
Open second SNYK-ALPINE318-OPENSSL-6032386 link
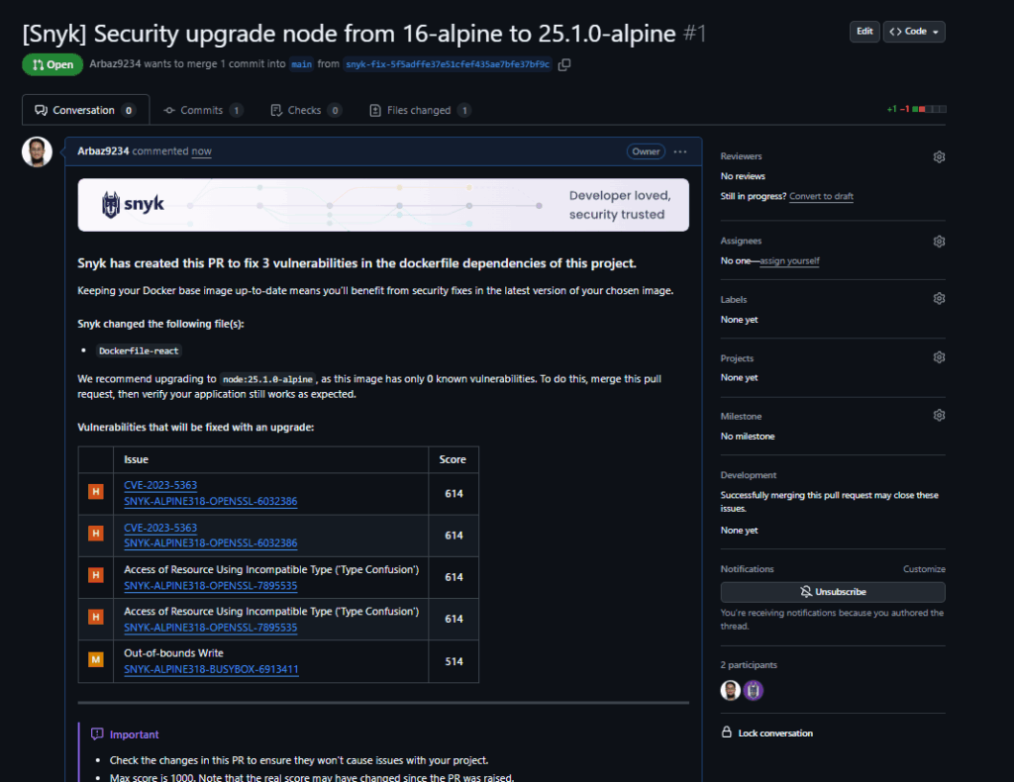click(x=210, y=542)
